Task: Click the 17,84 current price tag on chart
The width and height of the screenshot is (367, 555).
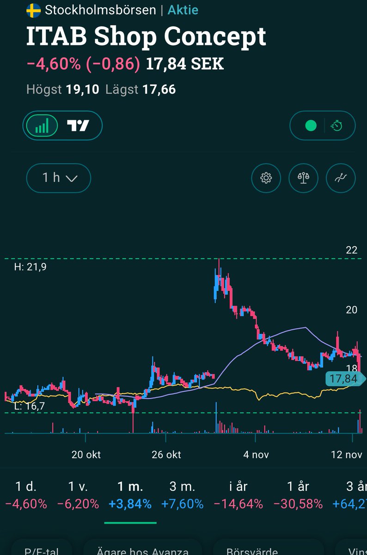Action: (x=345, y=379)
